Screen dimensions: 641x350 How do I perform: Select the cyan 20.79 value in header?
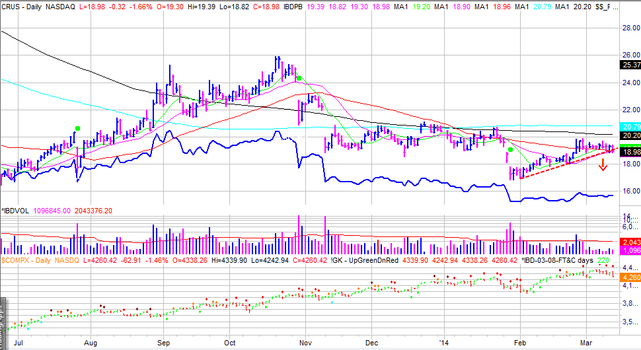(x=543, y=7)
